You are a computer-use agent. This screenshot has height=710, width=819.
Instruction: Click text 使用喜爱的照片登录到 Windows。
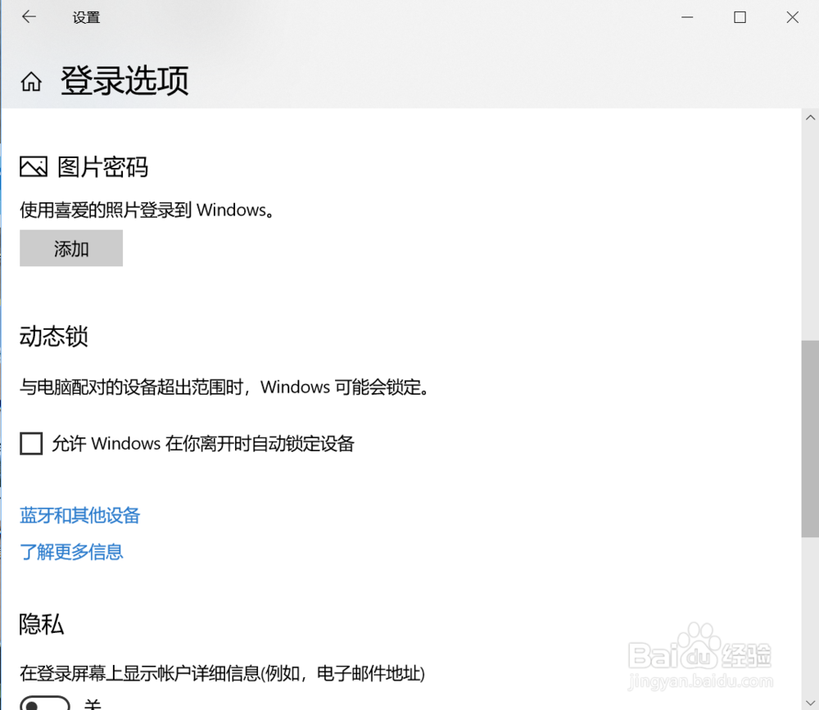tap(147, 210)
